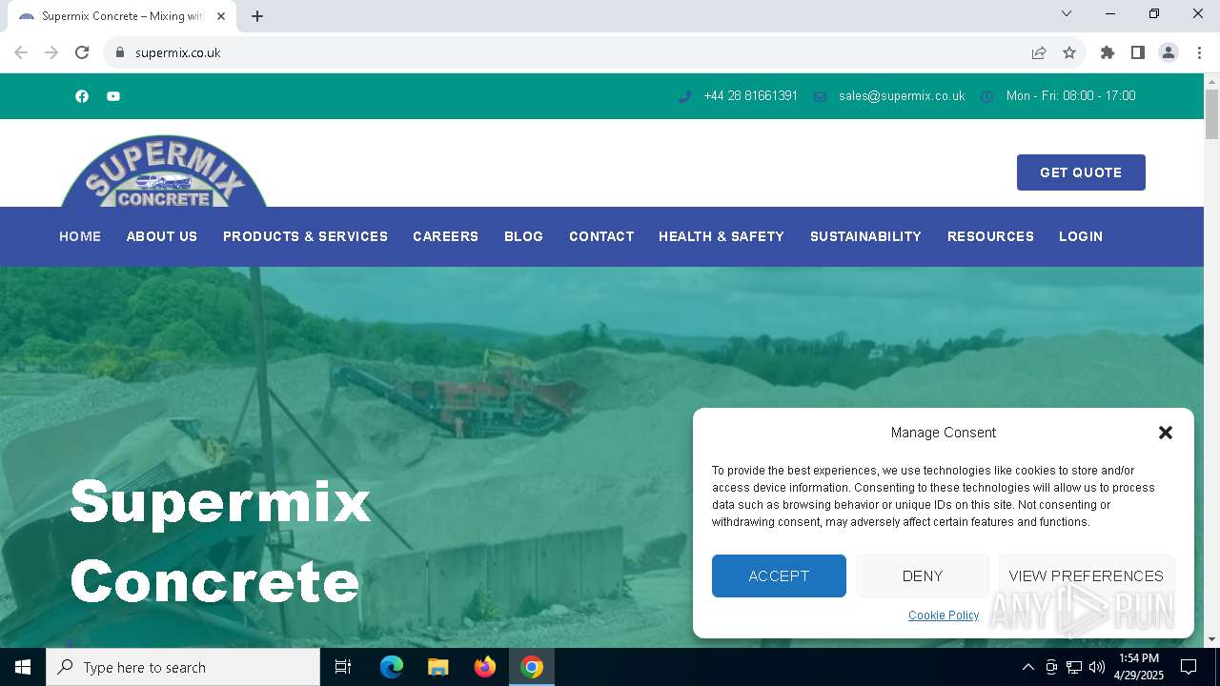Close the Supermix Concrete tab

click(222, 16)
